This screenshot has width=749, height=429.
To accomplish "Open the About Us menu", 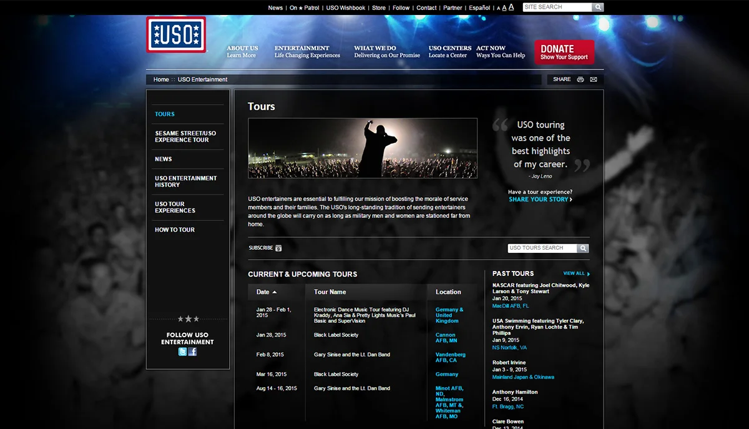I will [x=242, y=51].
